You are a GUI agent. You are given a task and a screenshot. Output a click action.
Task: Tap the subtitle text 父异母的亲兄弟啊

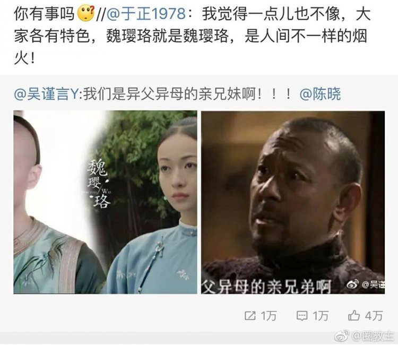[x=266, y=287]
